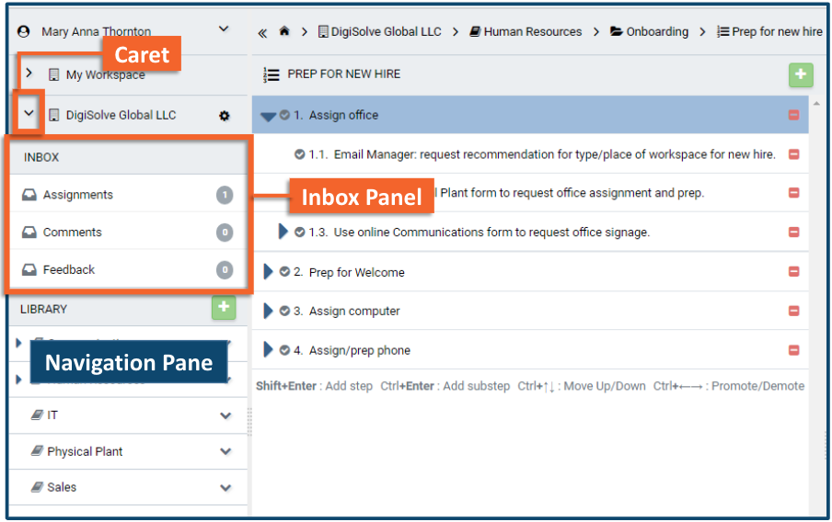The image size is (832, 522).
Task: Click the Assignments count badge showing 1
Action: [225, 195]
